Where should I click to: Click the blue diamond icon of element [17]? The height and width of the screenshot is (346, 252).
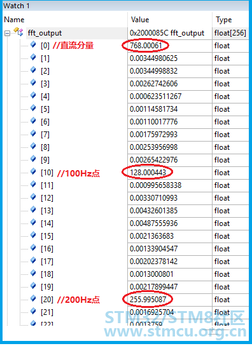[33, 260]
